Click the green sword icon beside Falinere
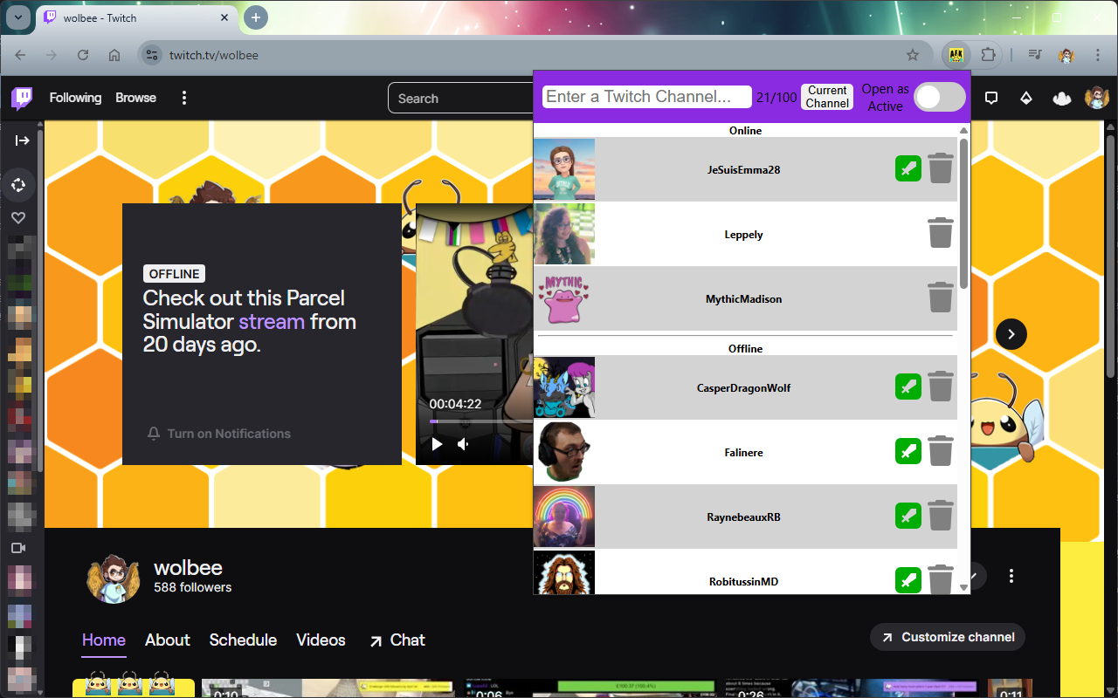 pyautogui.click(x=908, y=452)
